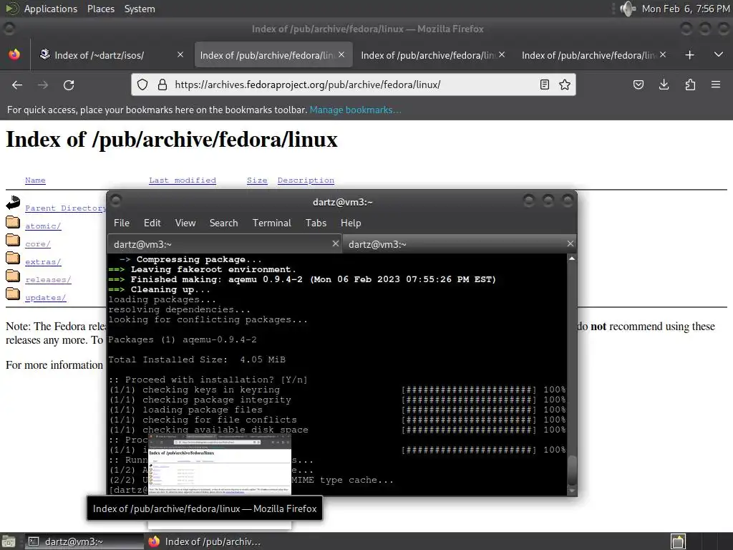Image resolution: width=733 pixels, height=550 pixels.
Task: Toggle reader view icon in address bar
Action: click(545, 85)
